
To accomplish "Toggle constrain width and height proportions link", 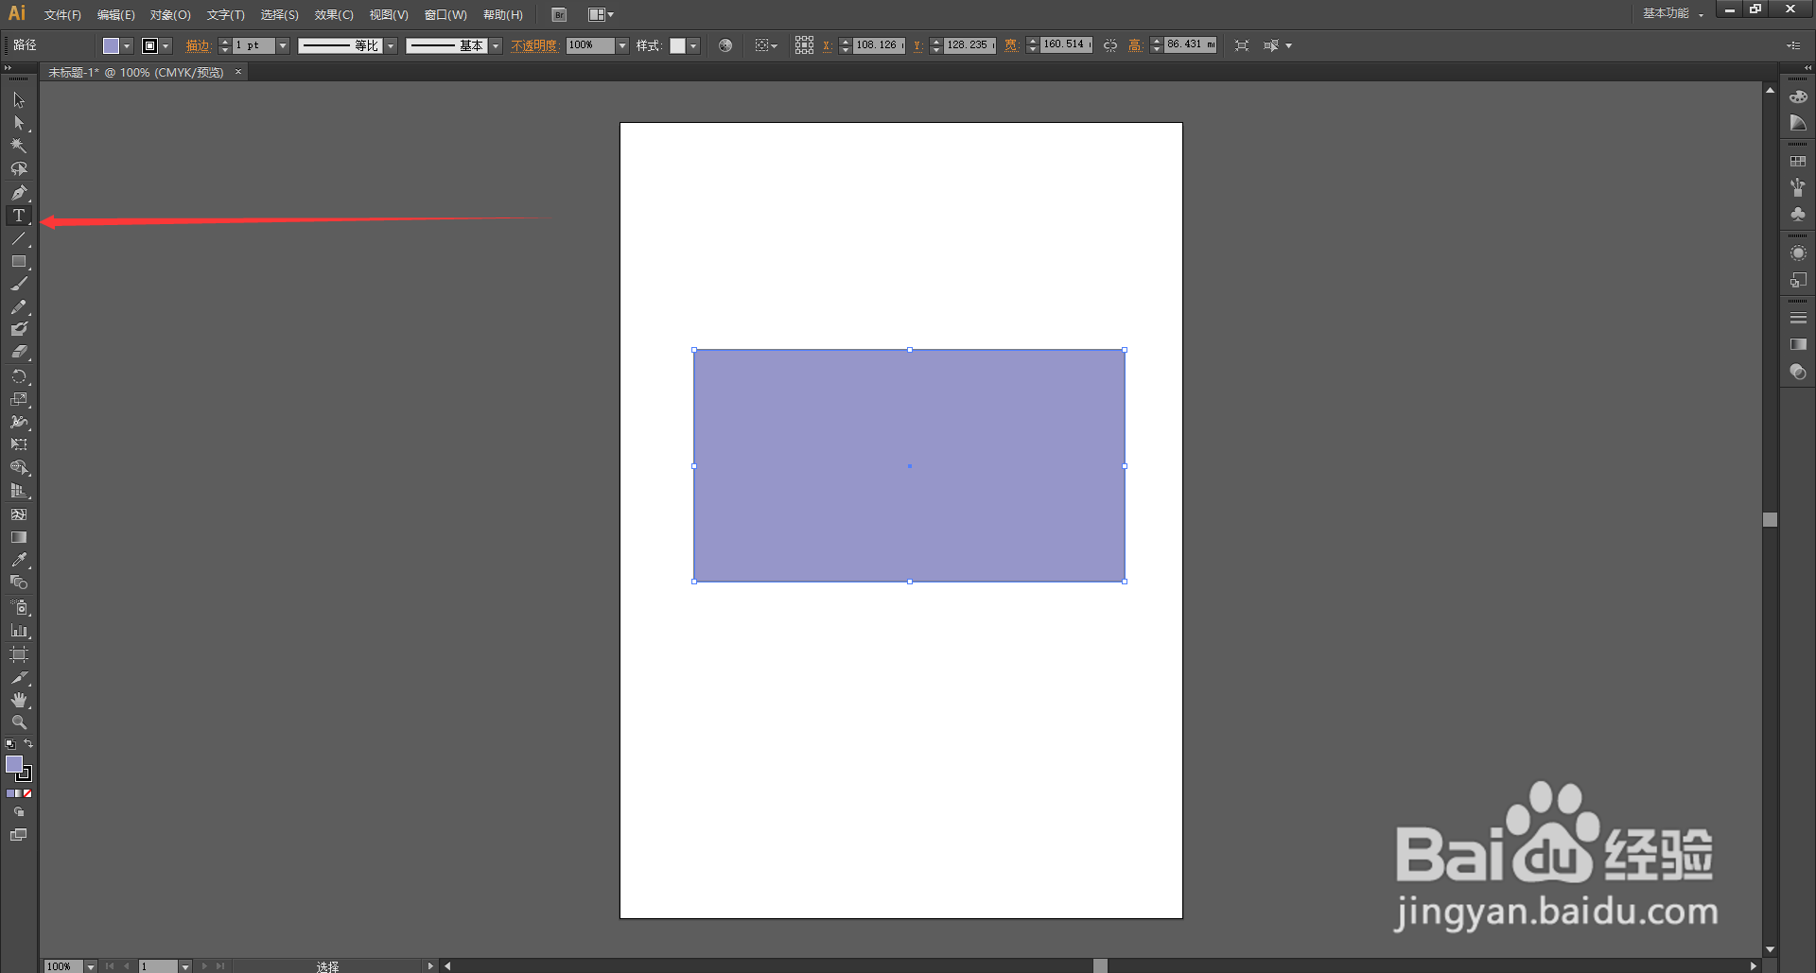I will coord(1110,45).
